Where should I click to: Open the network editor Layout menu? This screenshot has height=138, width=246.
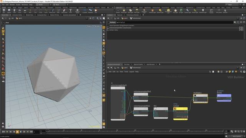tap(131, 72)
